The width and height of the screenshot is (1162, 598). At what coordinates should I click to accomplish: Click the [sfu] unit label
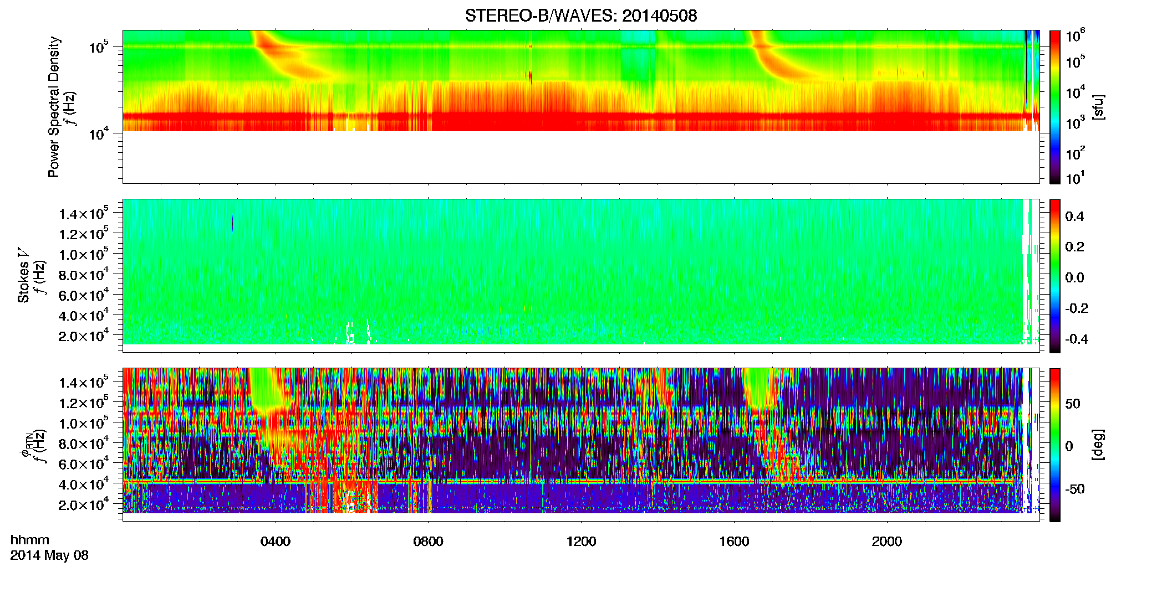[1098, 107]
